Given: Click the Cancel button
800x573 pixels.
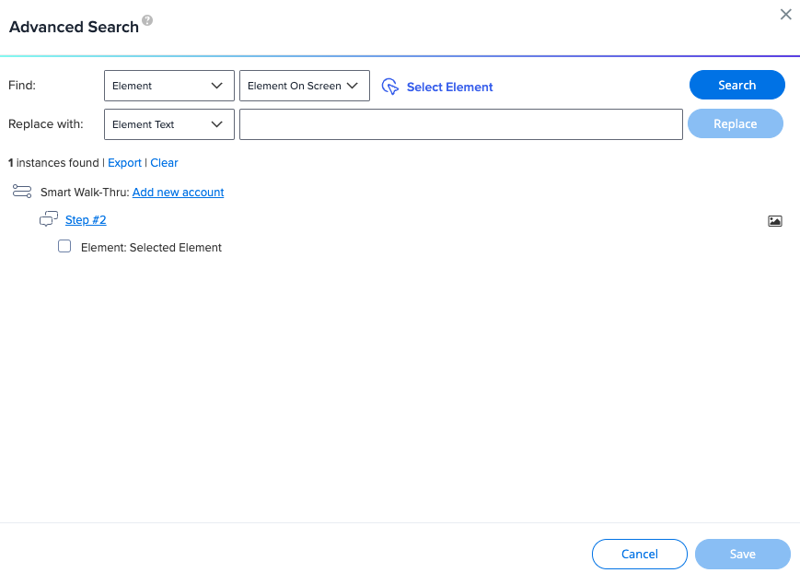Looking at the screenshot, I should [639, 554].
